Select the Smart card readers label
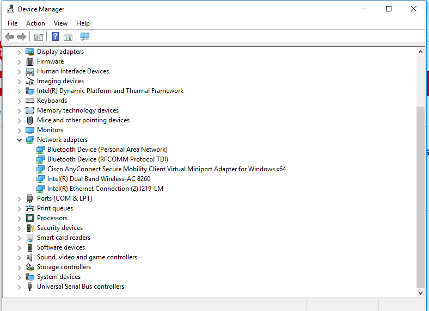 click(x=64, y=238)
